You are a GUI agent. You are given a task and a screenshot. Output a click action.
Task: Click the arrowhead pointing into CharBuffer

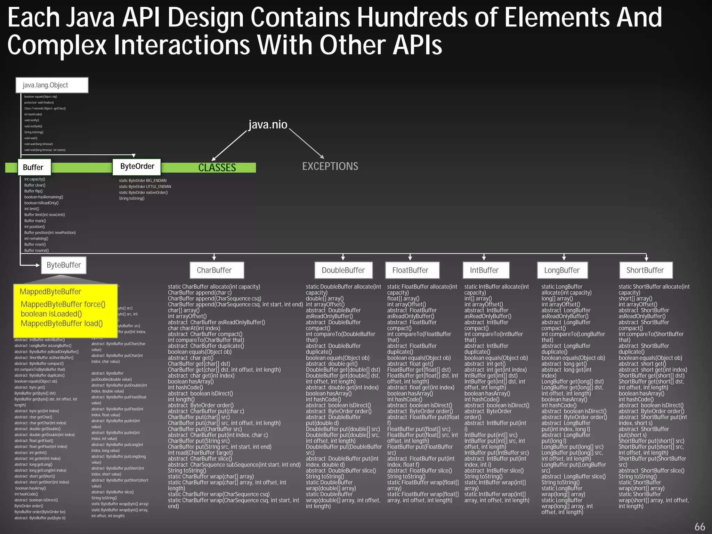tap(214, 258)
